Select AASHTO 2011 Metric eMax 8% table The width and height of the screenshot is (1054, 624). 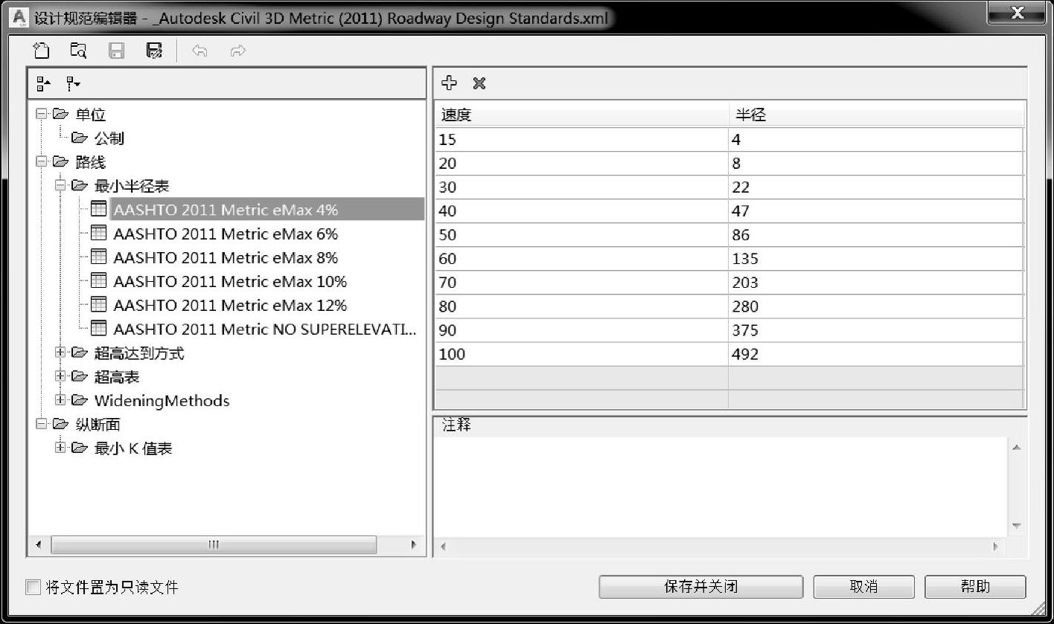point(226,257)
